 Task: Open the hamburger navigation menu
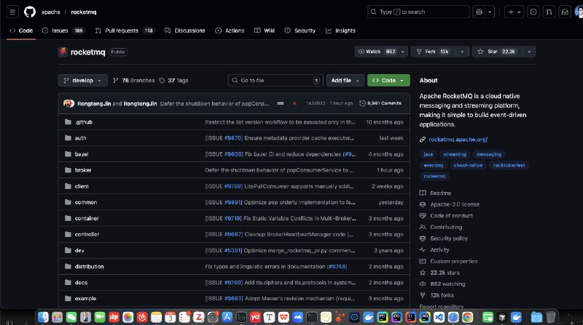[x=13, y=12]
